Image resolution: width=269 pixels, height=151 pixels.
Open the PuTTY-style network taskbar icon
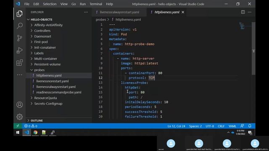click(x=53, y=133)
